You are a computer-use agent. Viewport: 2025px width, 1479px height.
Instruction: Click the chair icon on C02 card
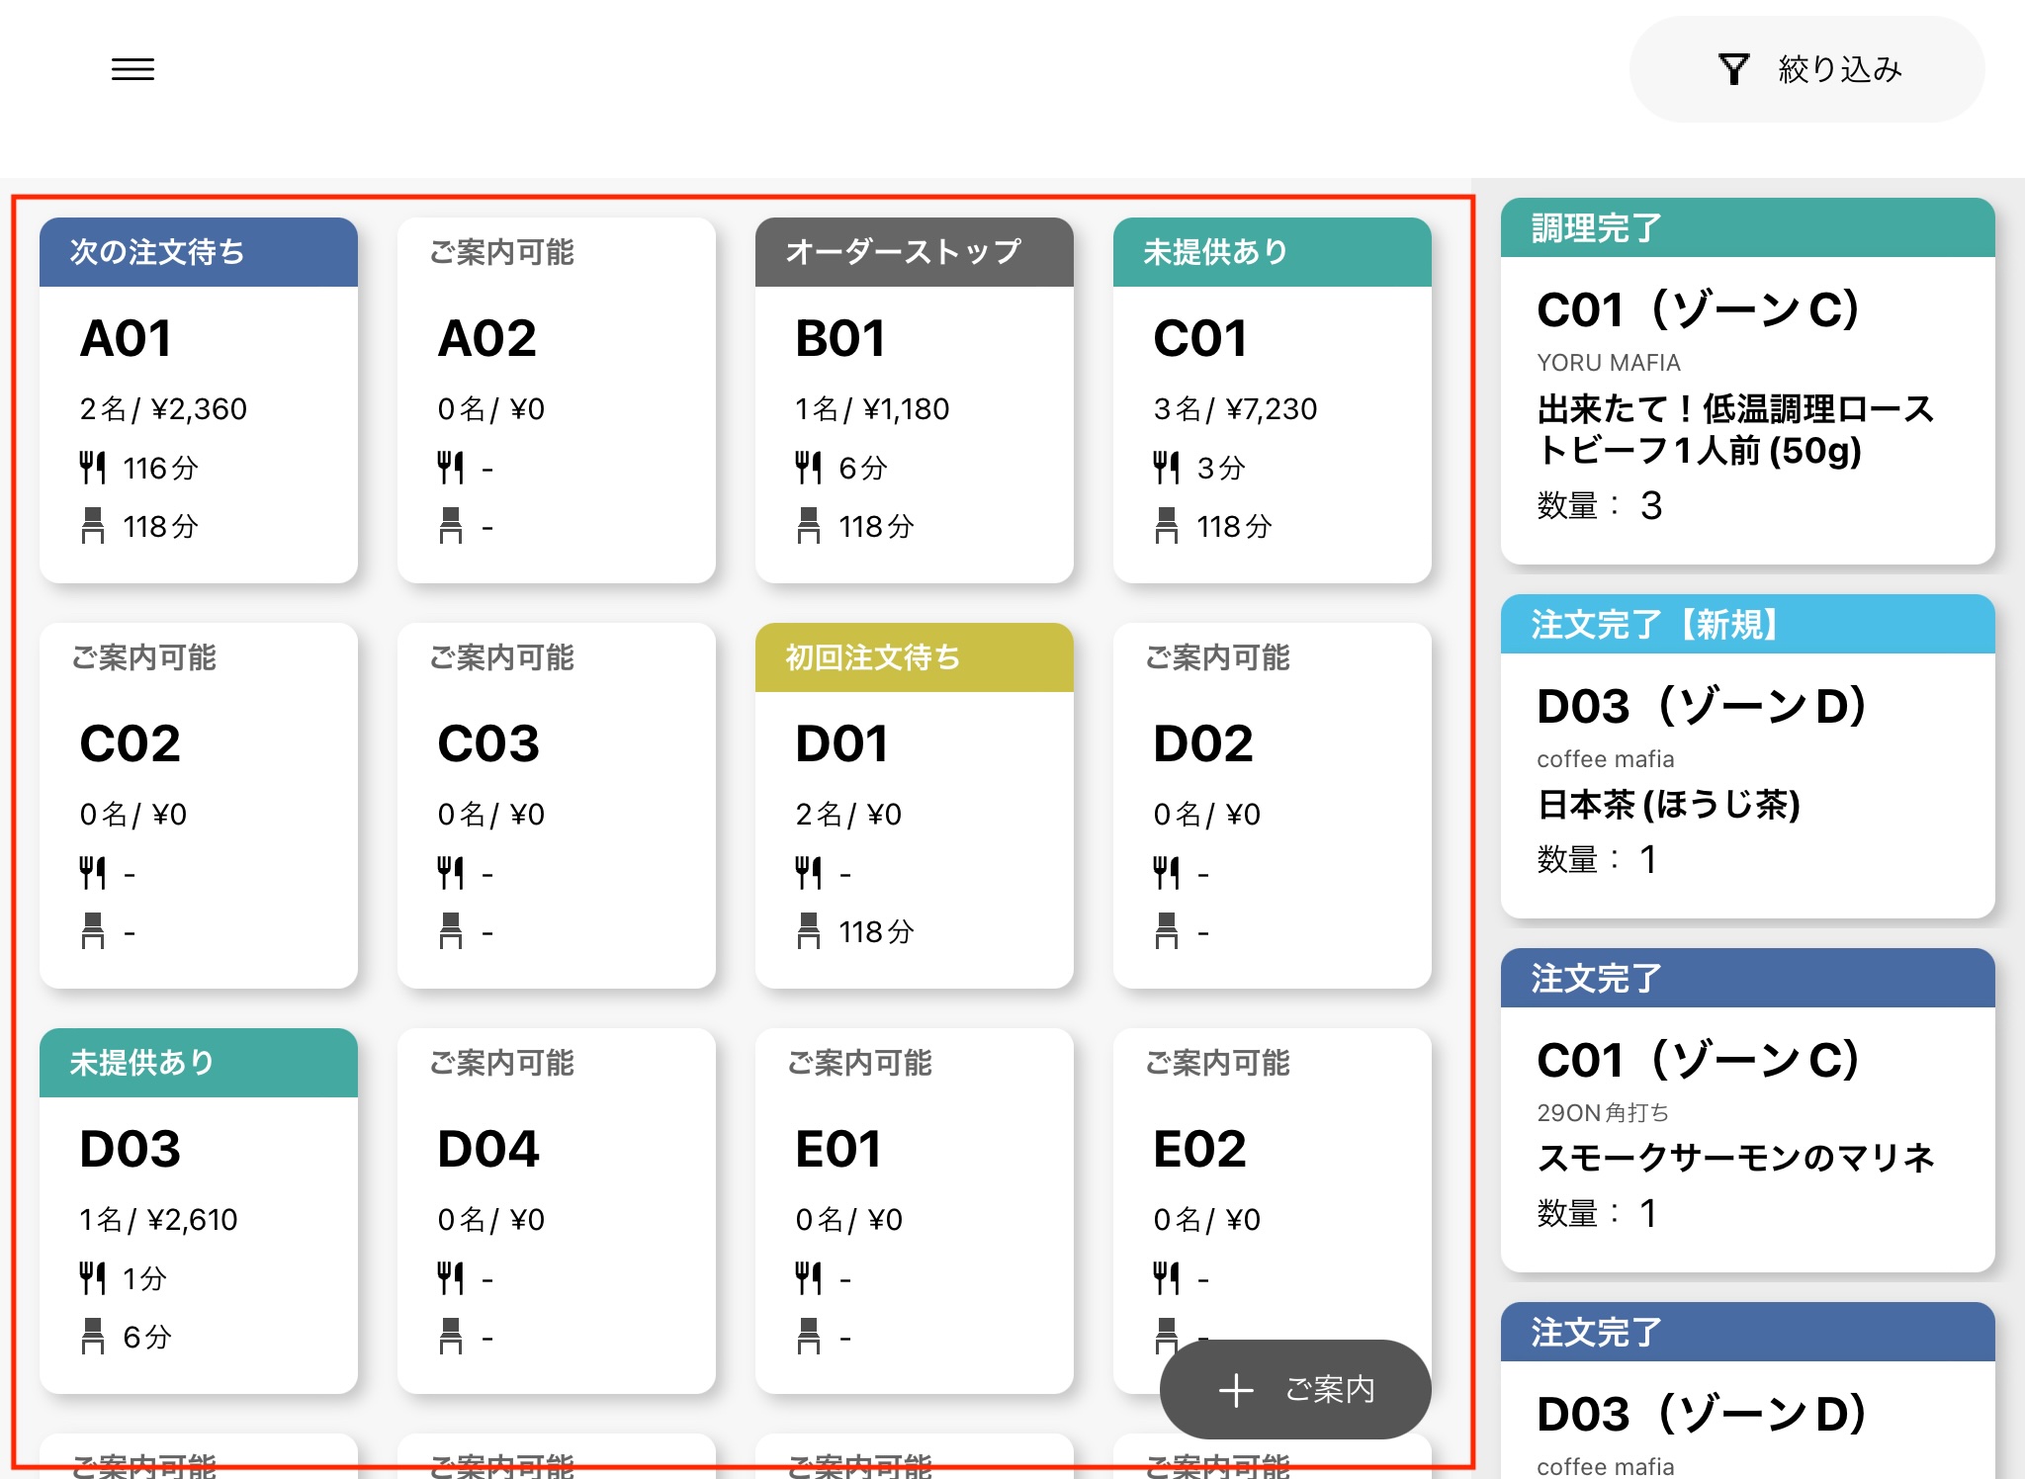coord(93,931)
